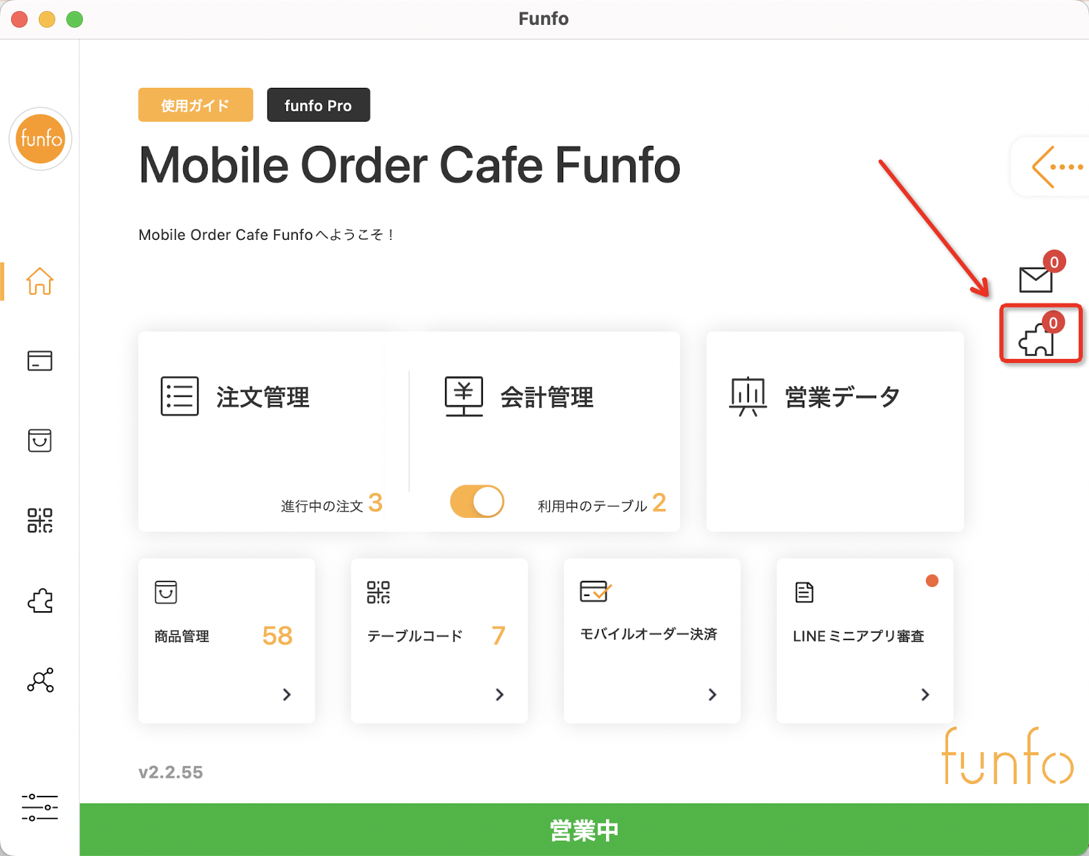Click the モバイルオーダー決済 label

649,634
